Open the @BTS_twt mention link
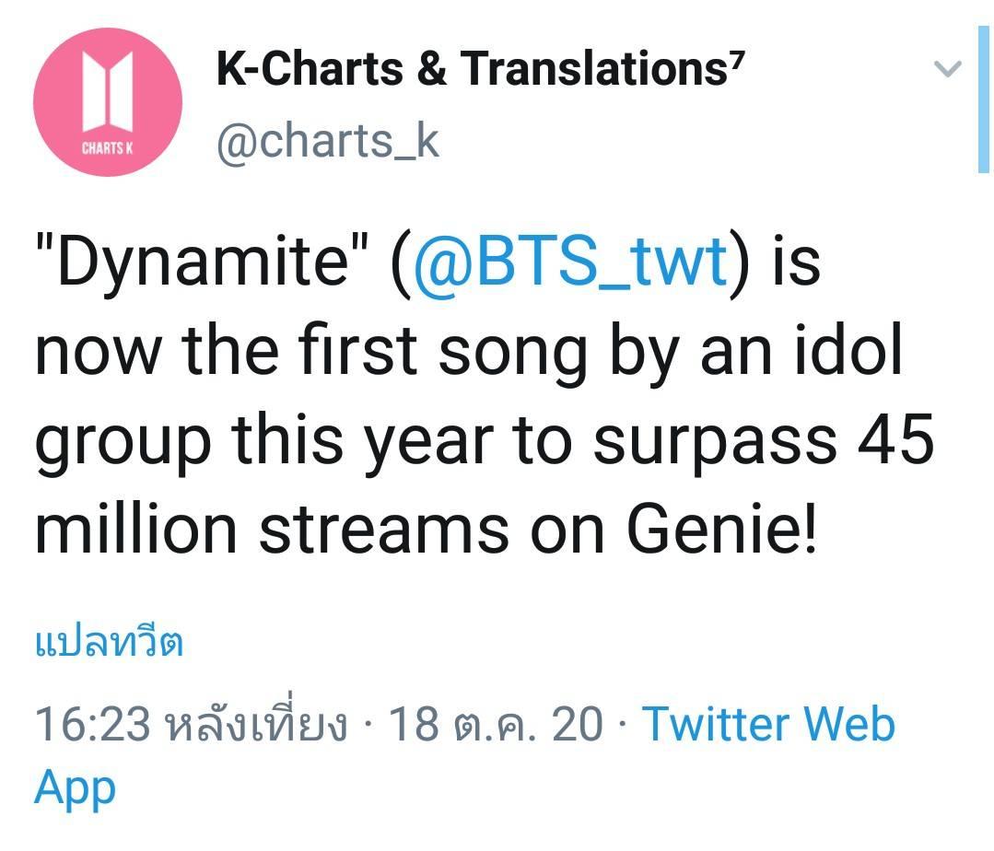Image resolution: width=994 pixels, height=851 pixels. pos(571,262)
